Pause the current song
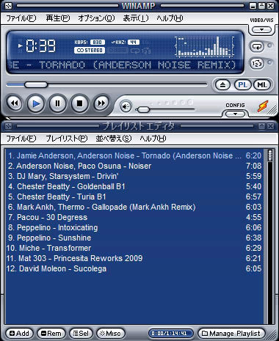The height and width of the screenshot is (341, 279). click(x=58, y=103)
